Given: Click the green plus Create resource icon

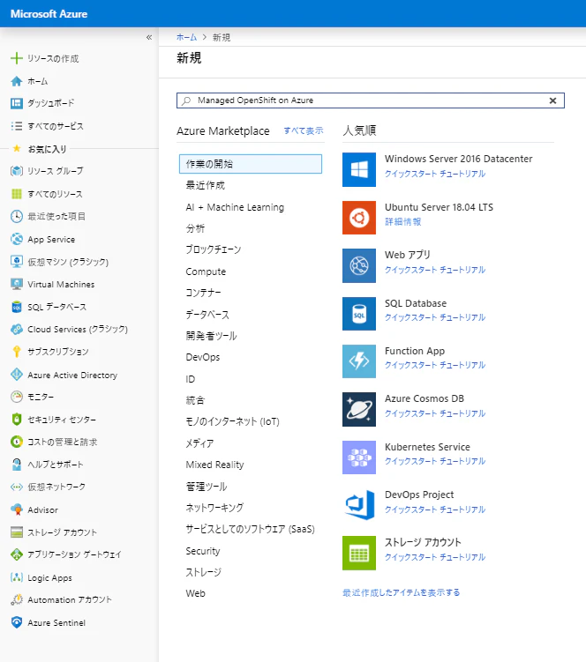Looking at the screenshot, I should pos(17,58).
